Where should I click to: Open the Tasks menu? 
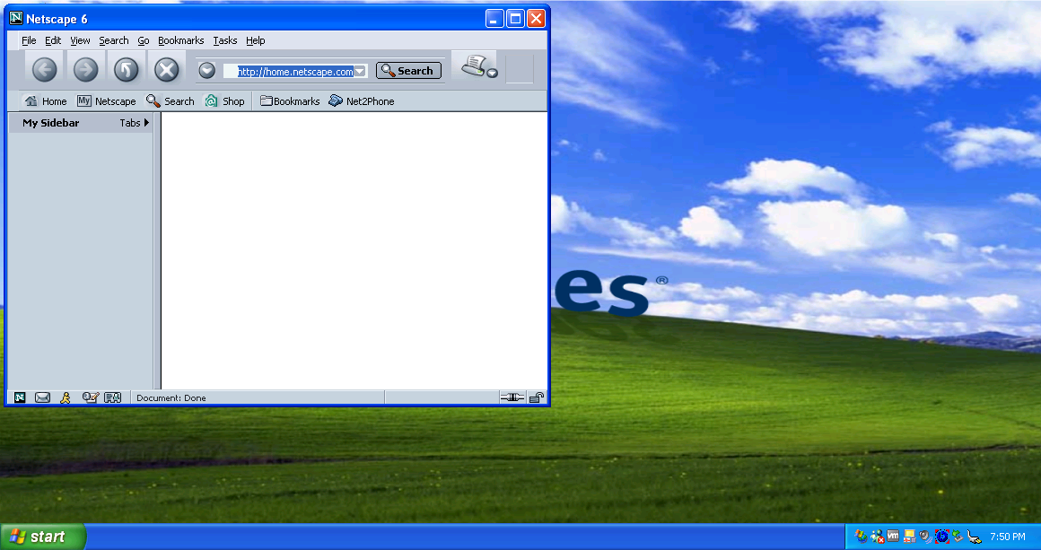tap(225, 40)
